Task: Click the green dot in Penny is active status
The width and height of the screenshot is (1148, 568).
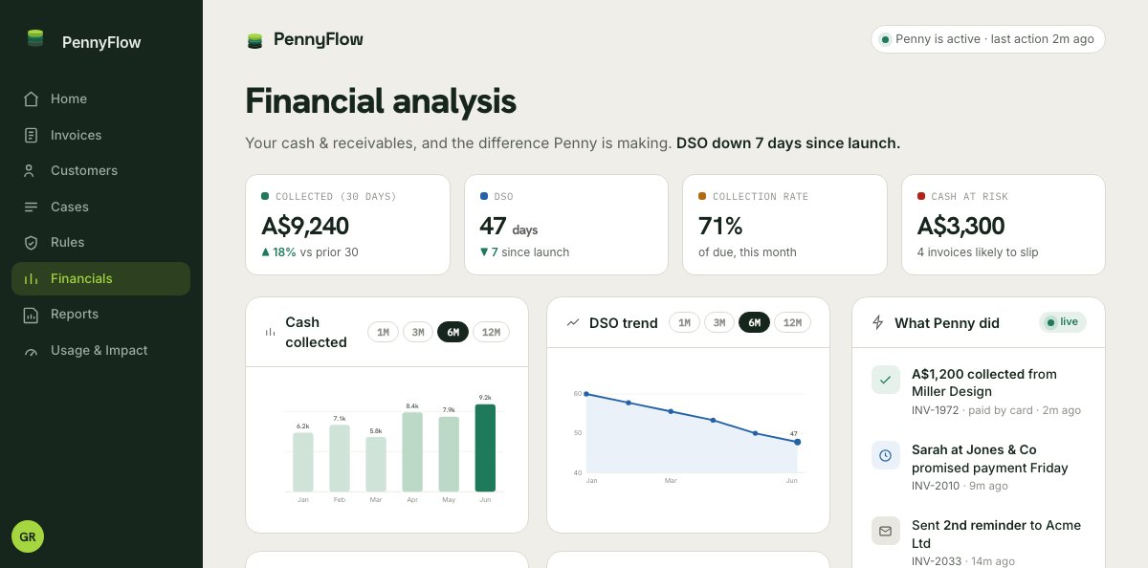Action: click(x=885, y=39)
